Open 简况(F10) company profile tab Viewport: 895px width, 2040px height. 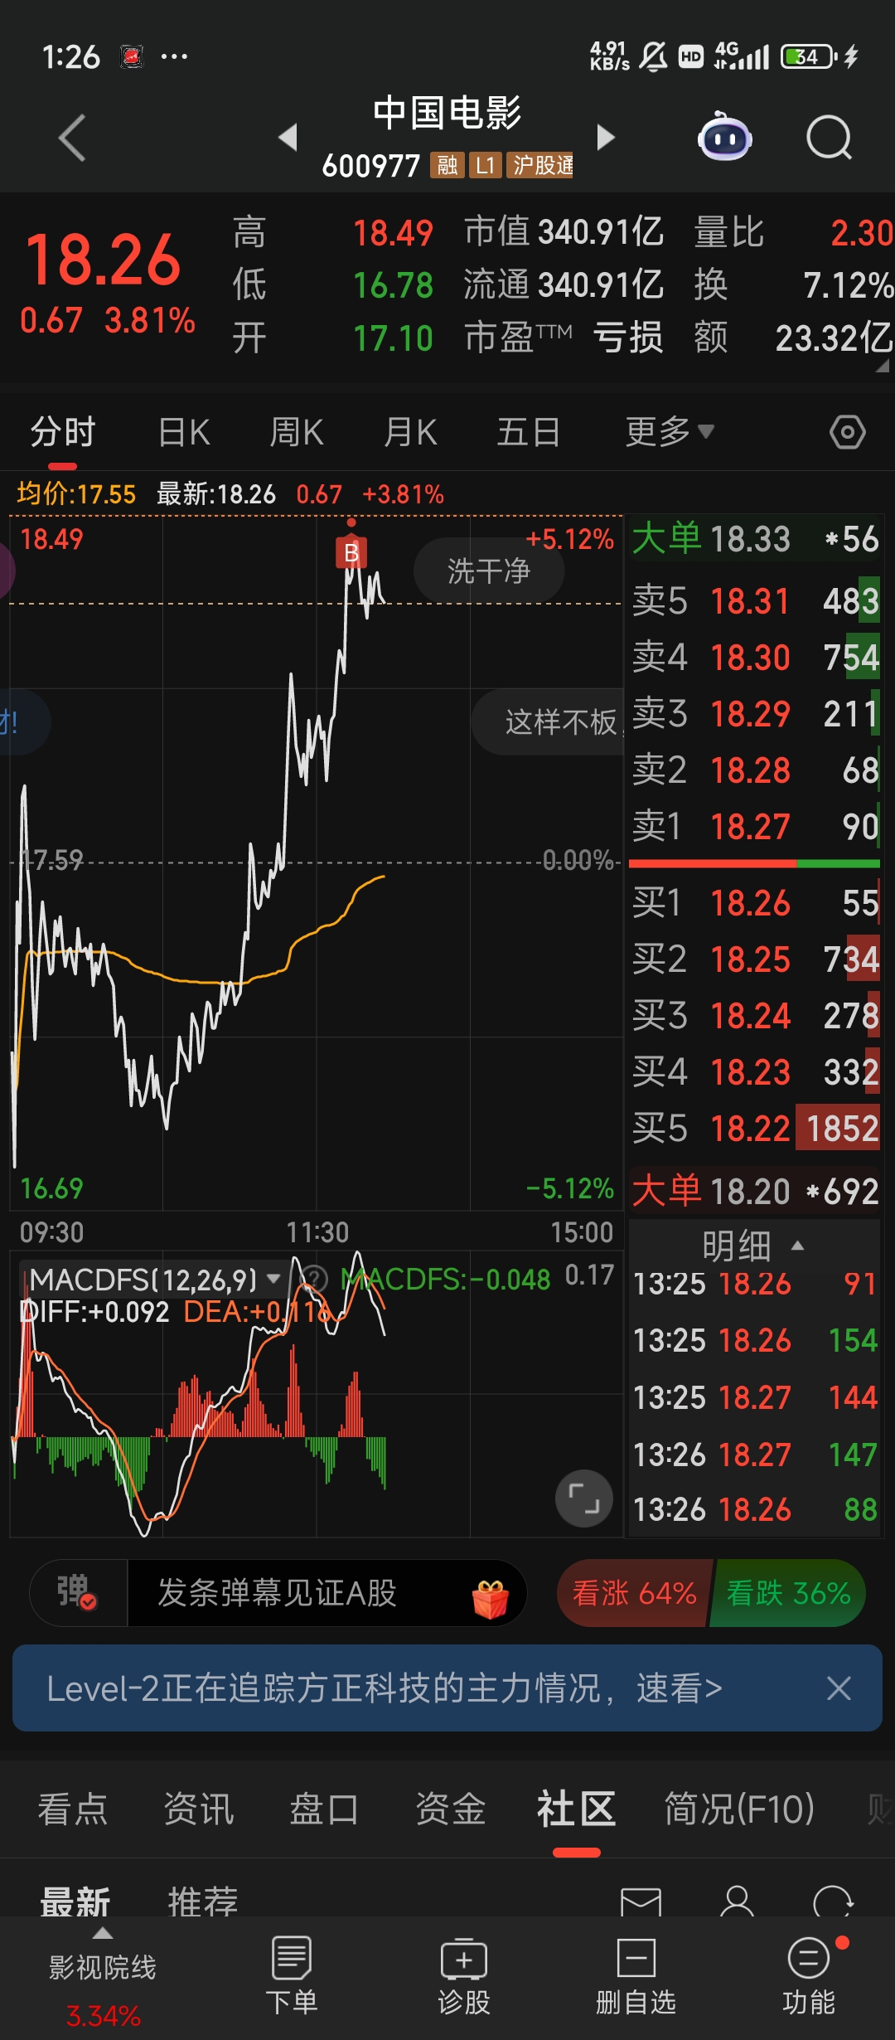(x=740, y=1809)
